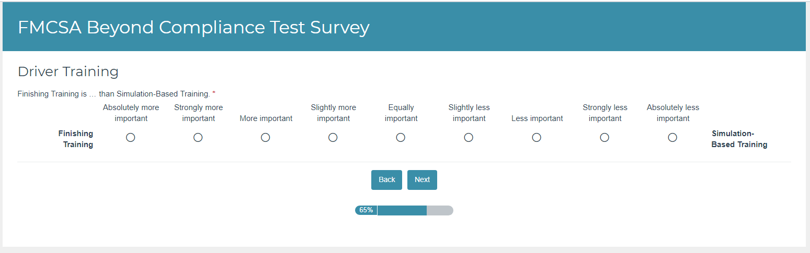Click the bold 'Finishing Training' row label
The height and width of the screenshot is (253, 810).
pos(76,139)
